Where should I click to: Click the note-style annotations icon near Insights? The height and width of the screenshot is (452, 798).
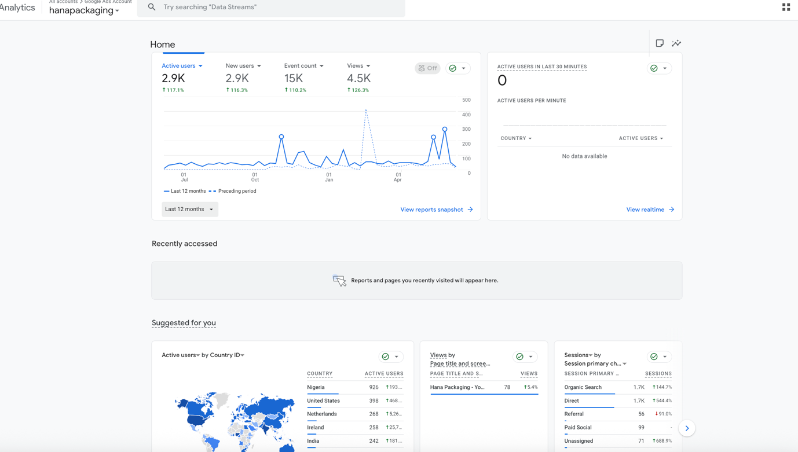point(660,43)
